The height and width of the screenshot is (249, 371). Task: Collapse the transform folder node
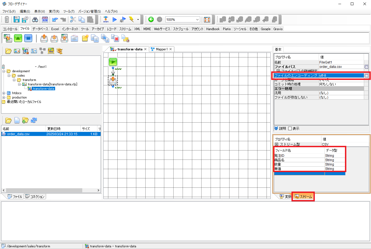coord(14,80)
